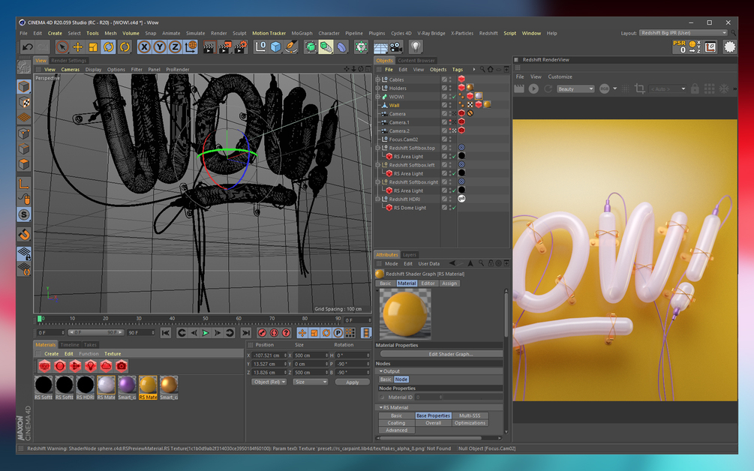Click the Undo arrow icon

(x=28, y=47)
